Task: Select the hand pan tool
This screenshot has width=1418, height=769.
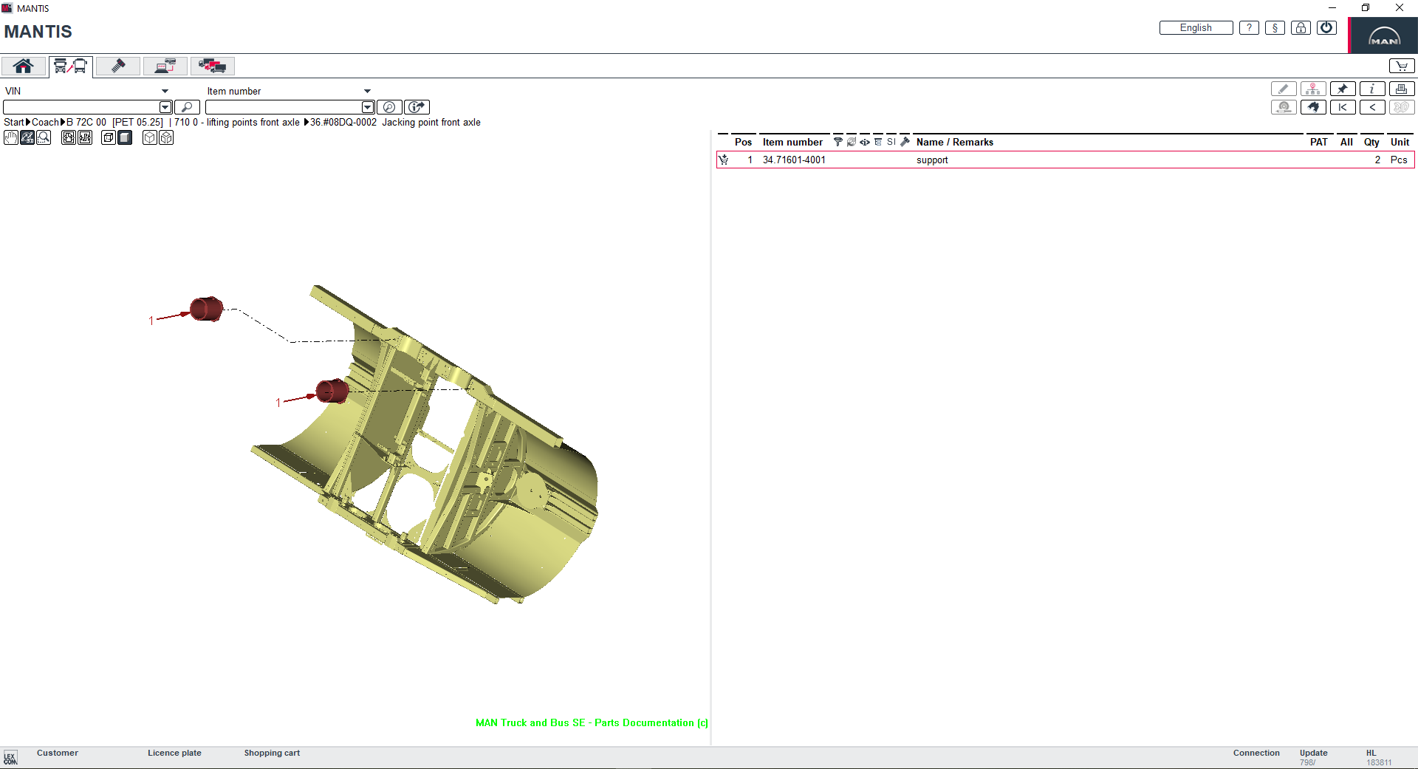Action: [x=10, y=137]
